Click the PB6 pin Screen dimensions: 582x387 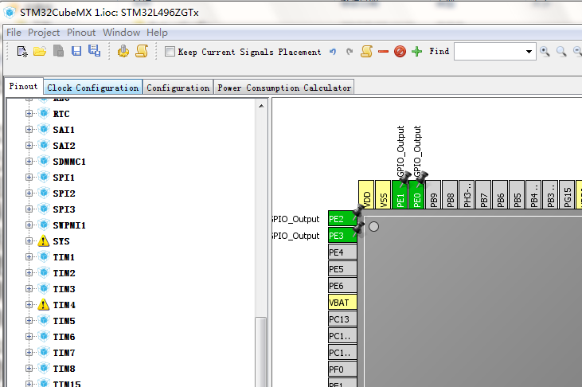coord(500,194)
